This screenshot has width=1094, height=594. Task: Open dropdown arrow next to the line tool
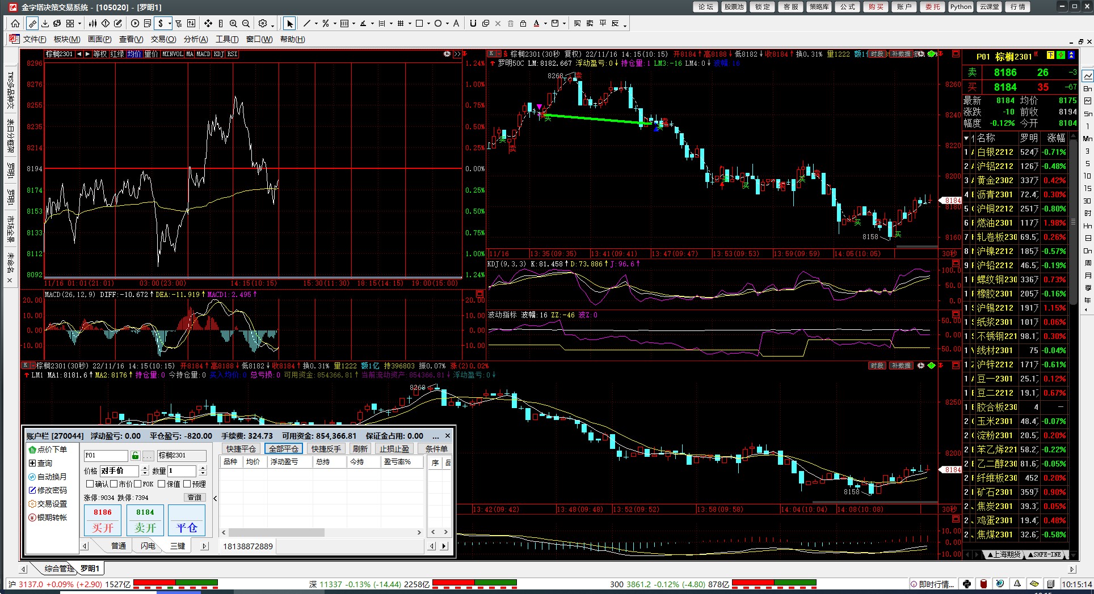tap(316, 24)
